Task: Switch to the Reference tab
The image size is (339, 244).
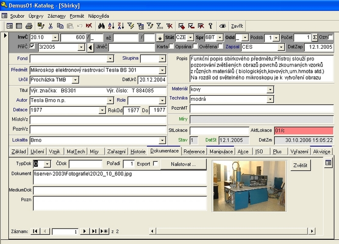Action: tap(194, 152)
